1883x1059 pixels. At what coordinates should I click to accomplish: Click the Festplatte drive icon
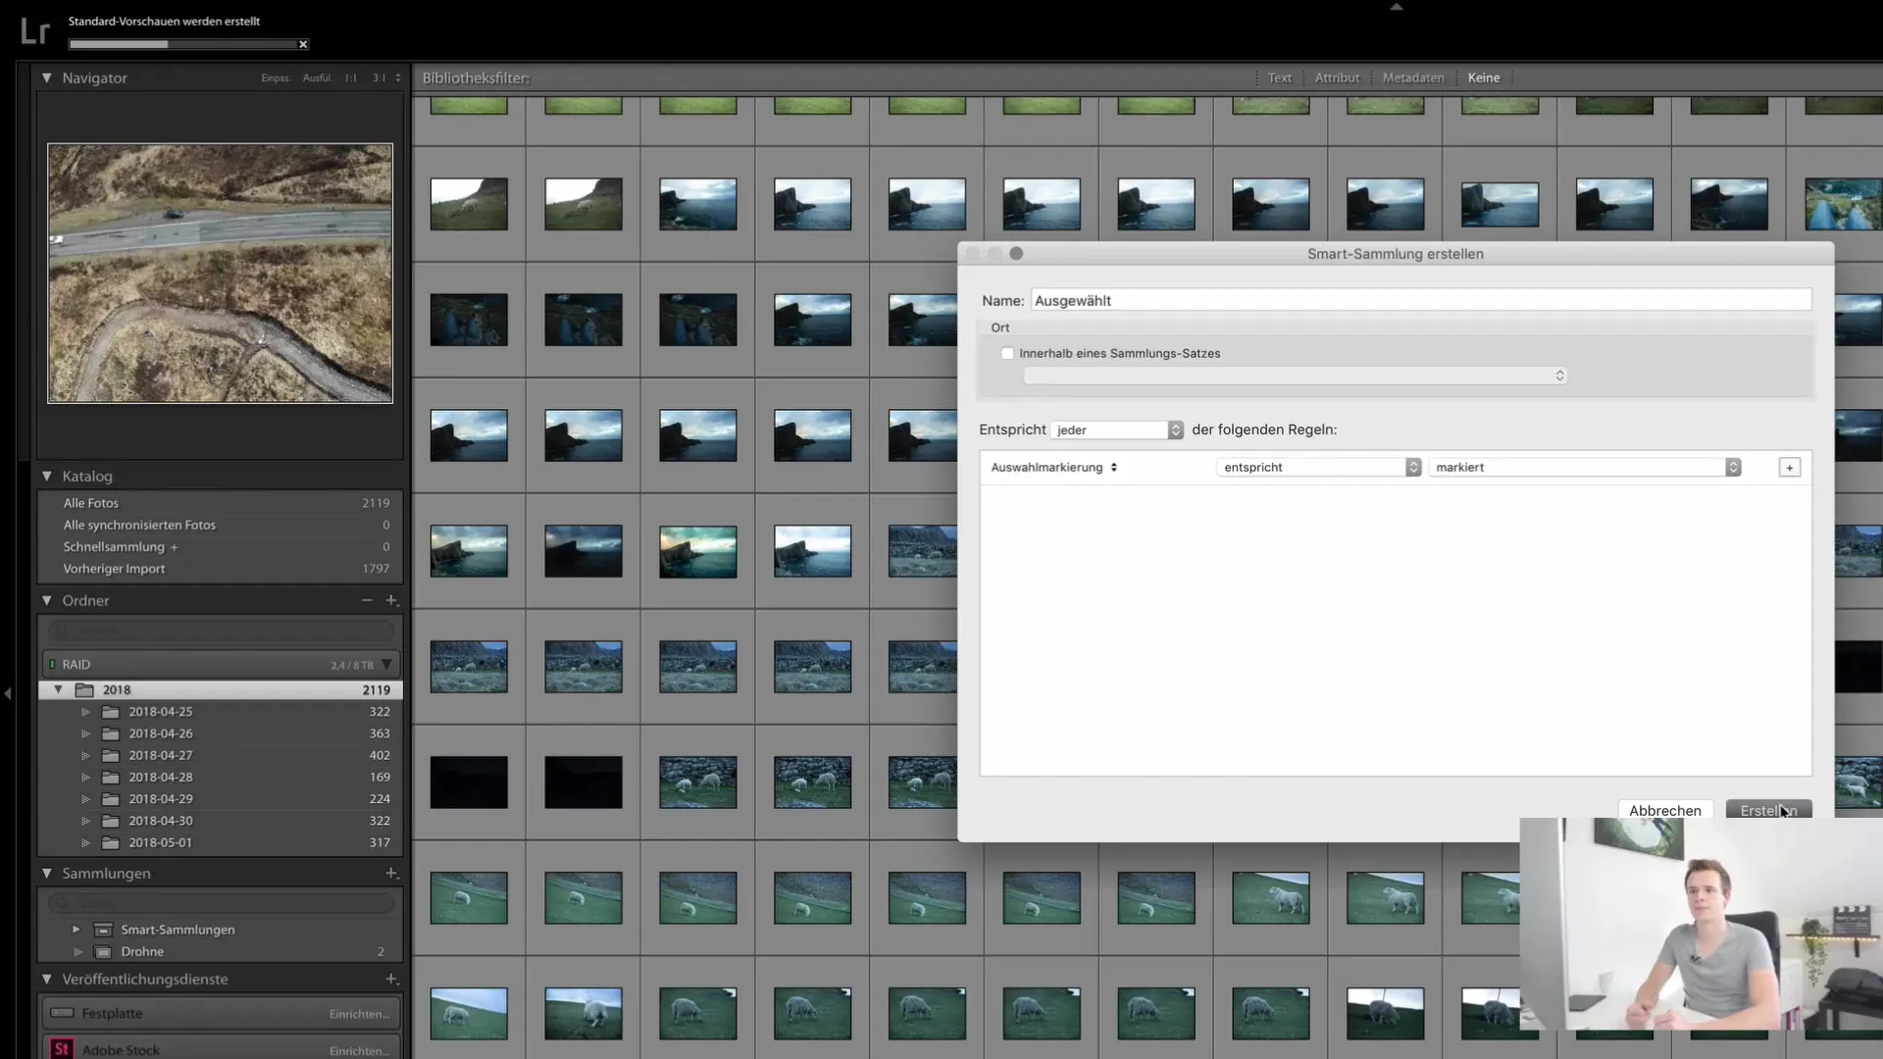coord(62,1013)
